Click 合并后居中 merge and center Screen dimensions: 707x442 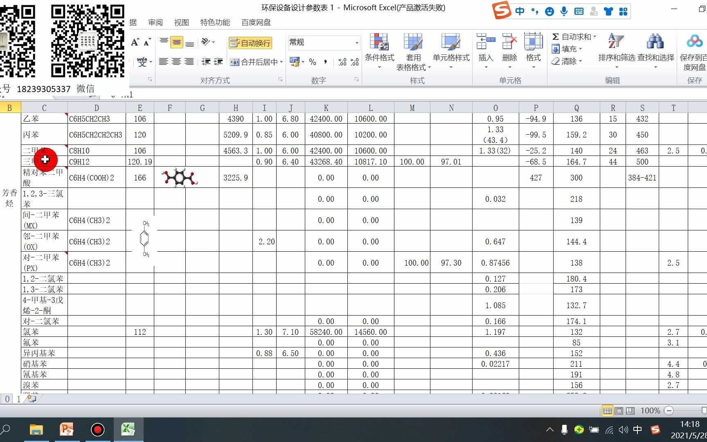click(x=254, y=62)
